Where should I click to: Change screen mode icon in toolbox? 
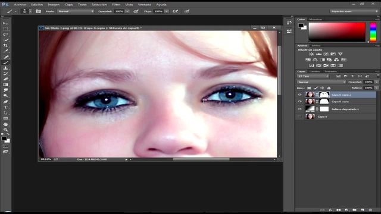(5, 152)
